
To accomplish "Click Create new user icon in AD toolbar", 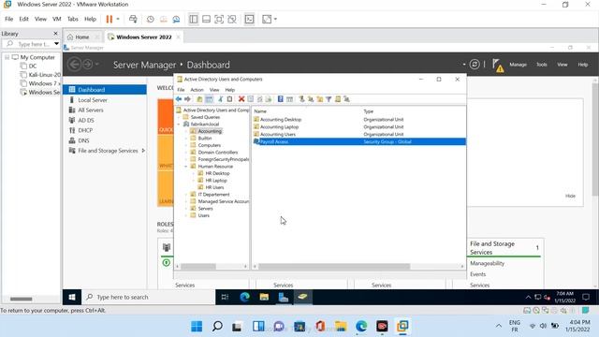I will point(301,99).
